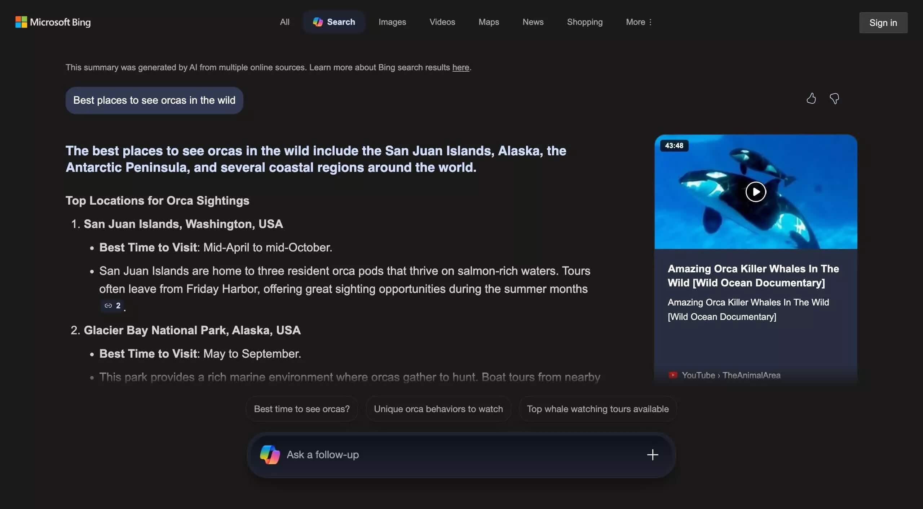Give a thumbs up to the summary
Viewport: 923px width, 509px height.
click(x=811, y=98)
